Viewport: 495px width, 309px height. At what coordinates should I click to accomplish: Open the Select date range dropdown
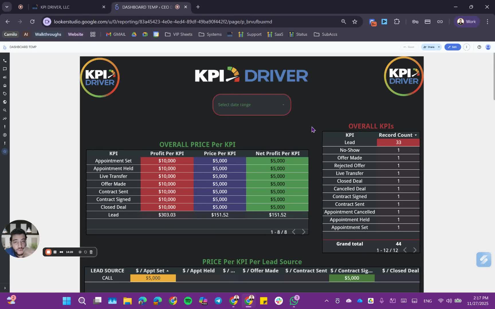click(x=252, y=105)
